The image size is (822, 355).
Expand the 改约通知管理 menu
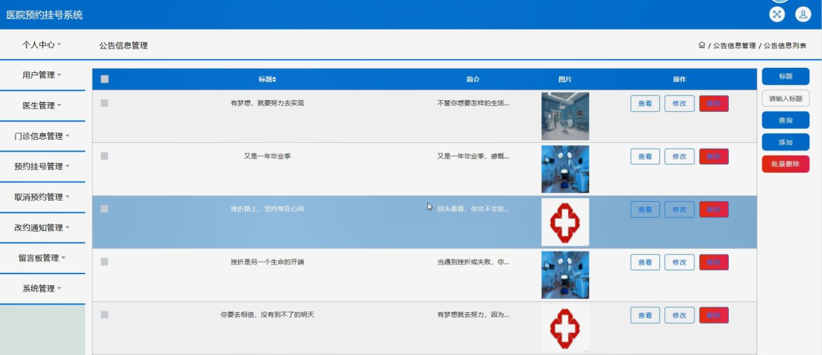pos(42,227)
